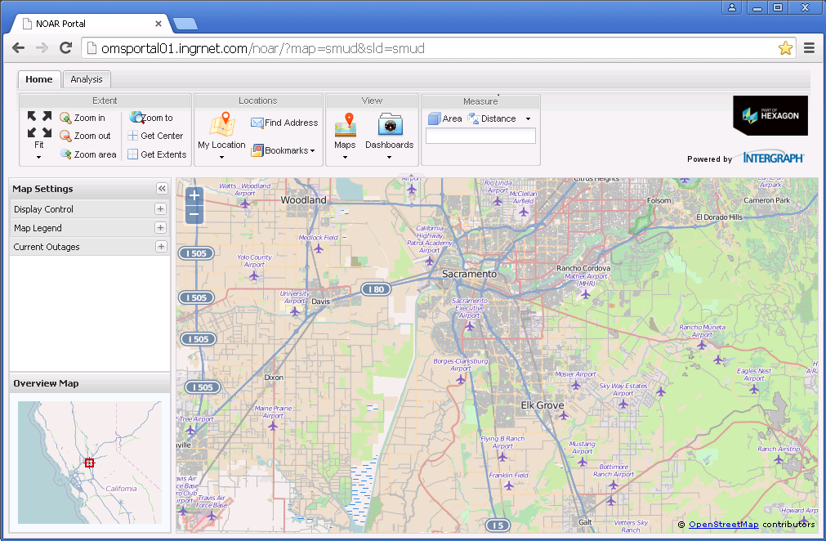The image size is (826, 541).
Task: Expand the Display Control section
Action: [x=161, y=209]
